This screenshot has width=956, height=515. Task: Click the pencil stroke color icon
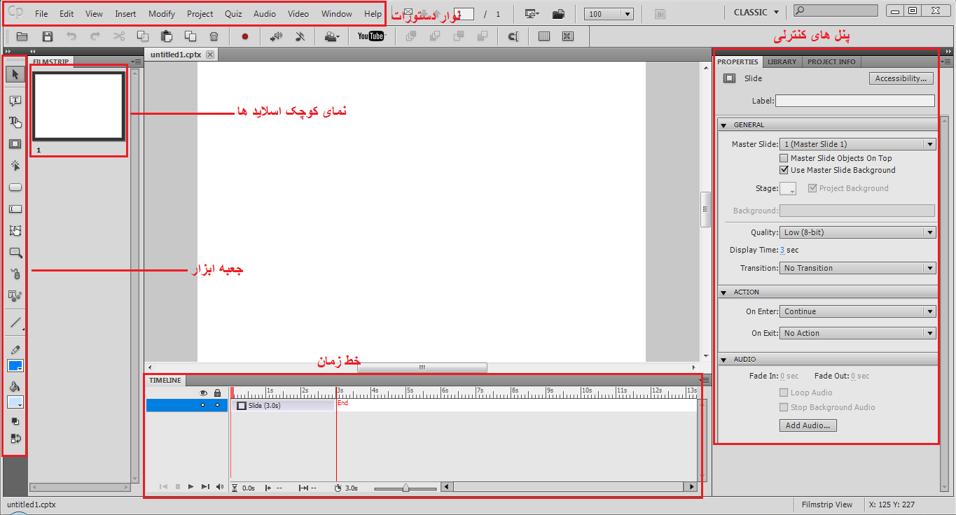[15, 349]
